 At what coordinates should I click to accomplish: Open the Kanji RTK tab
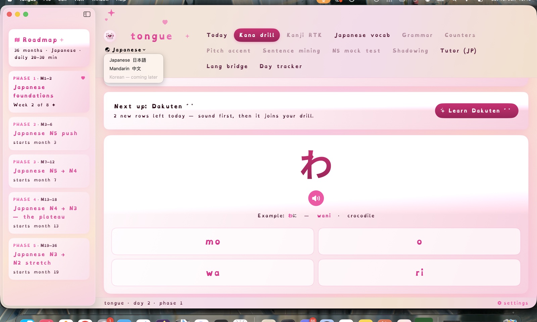pyautogui.click(x=304, y=35)
